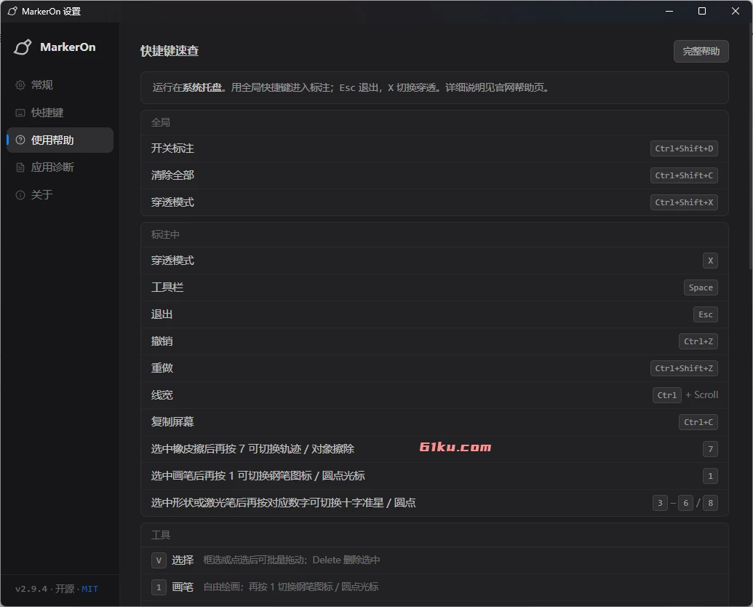Image resolution: width=753 pixels, height=607 pixels.
Task: Select the 使用帮助 sidebar item
Action: point(60,140)
